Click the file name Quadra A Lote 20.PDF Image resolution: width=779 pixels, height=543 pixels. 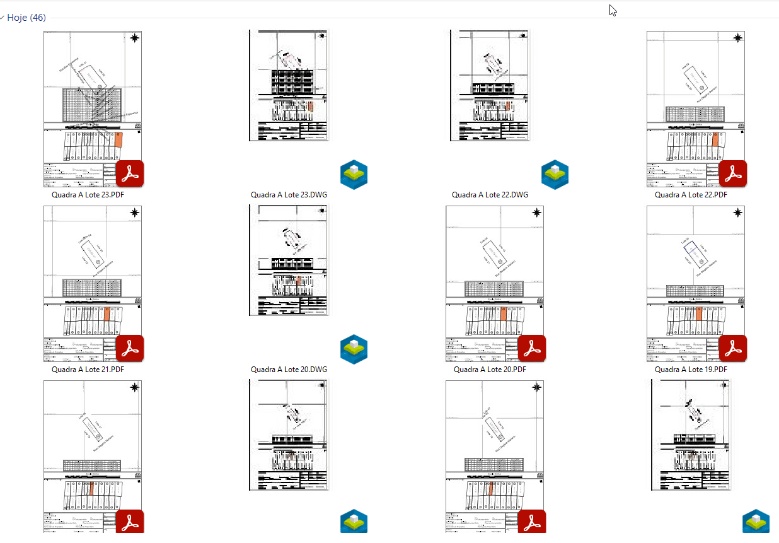coord(490,370)
